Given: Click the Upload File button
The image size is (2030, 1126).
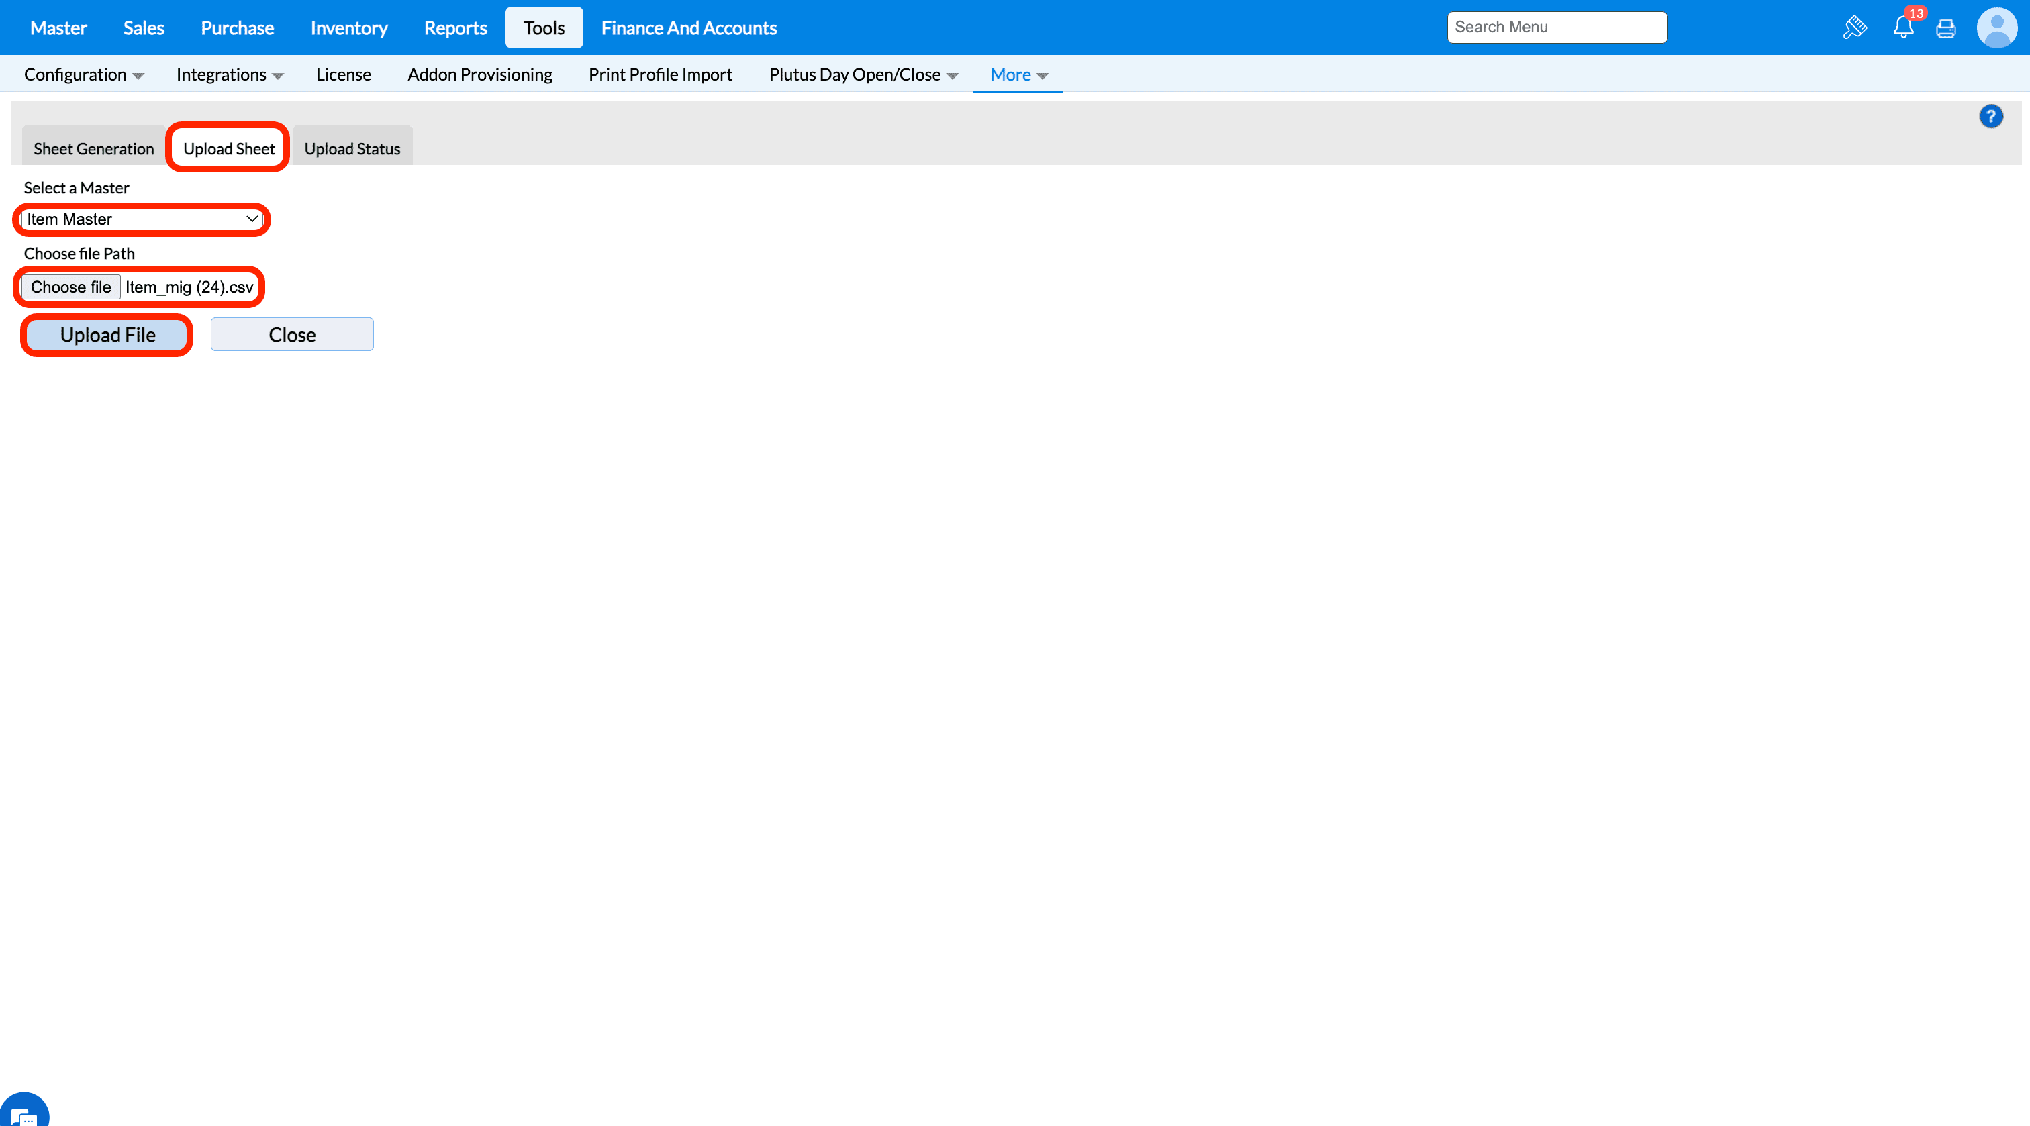Looking at the screenshot, I should coord(107,335).
